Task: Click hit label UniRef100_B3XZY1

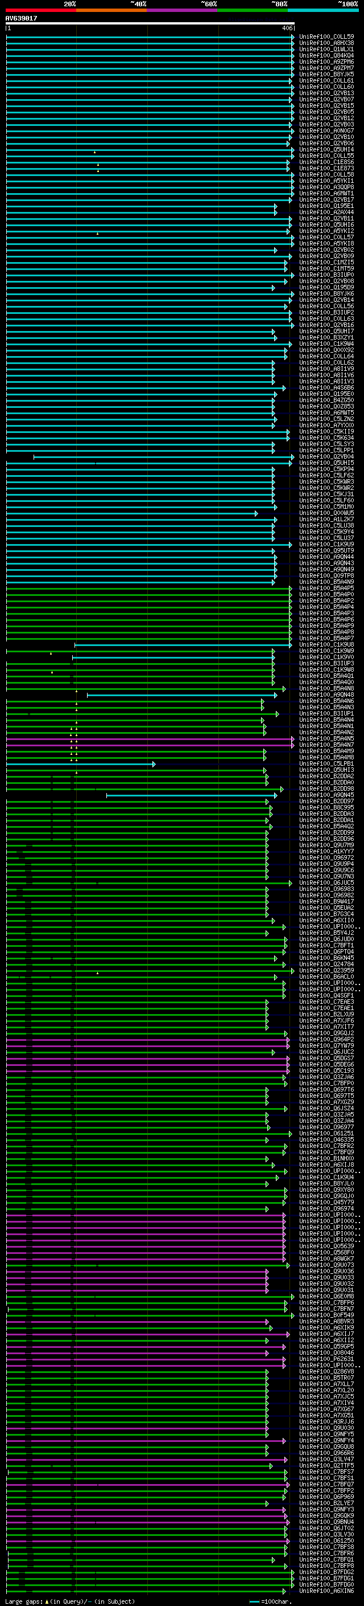Action: pyautogui.click(x=326, y=338)
